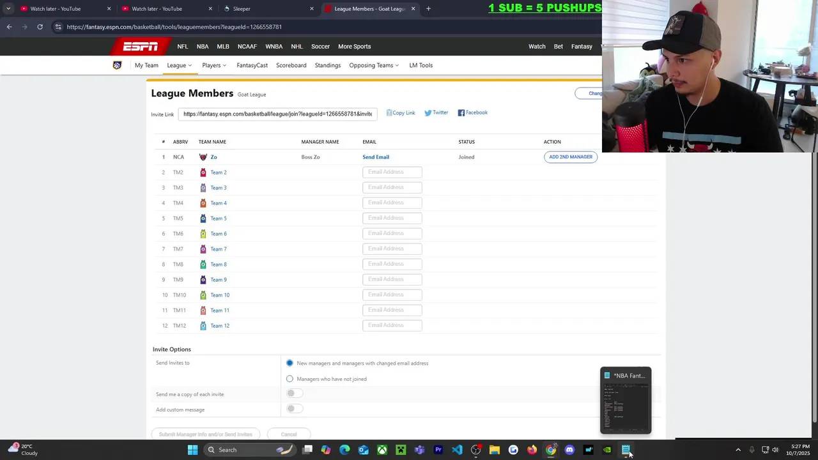Expand the League dropdown menu
This screenshot has width=818, height=460.
point(180,65)
